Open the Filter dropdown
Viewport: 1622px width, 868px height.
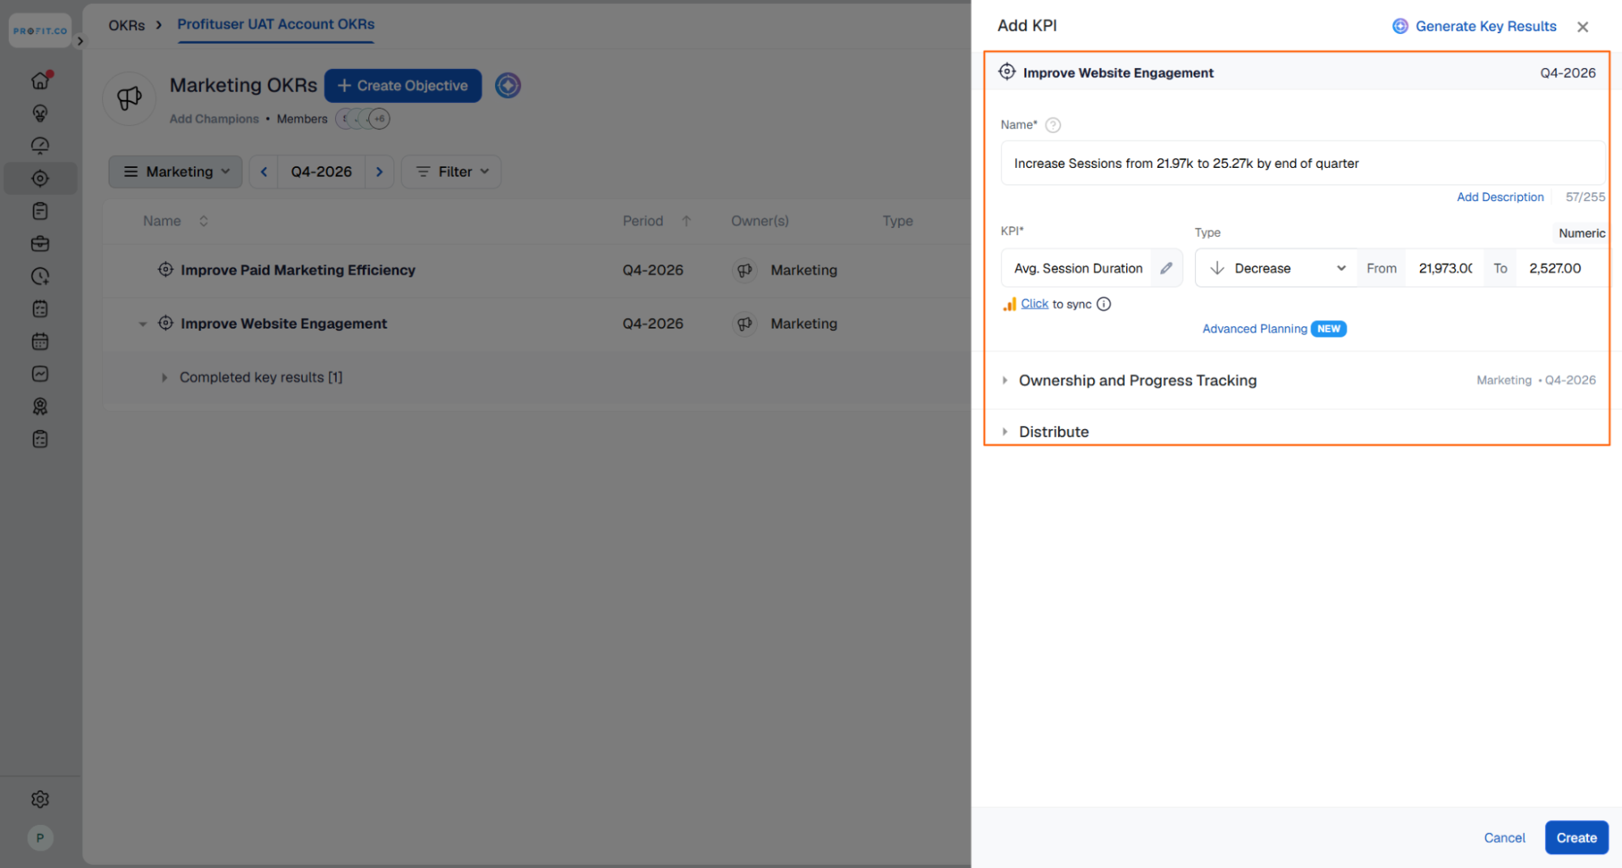click(451, 172)
